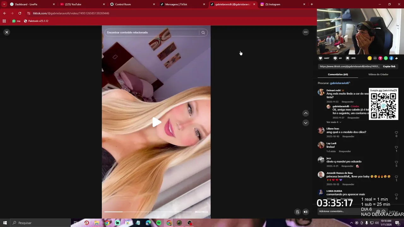This screenshot has width=404, height=227.
Task: Expand the system tray hidden icons chevron
Action: tap(351, 223)
